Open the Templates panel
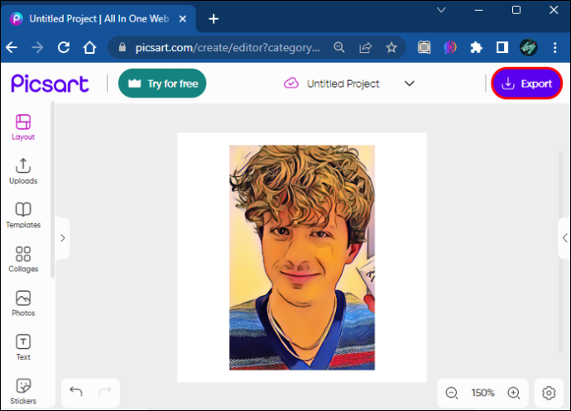 tap(23, 215)
